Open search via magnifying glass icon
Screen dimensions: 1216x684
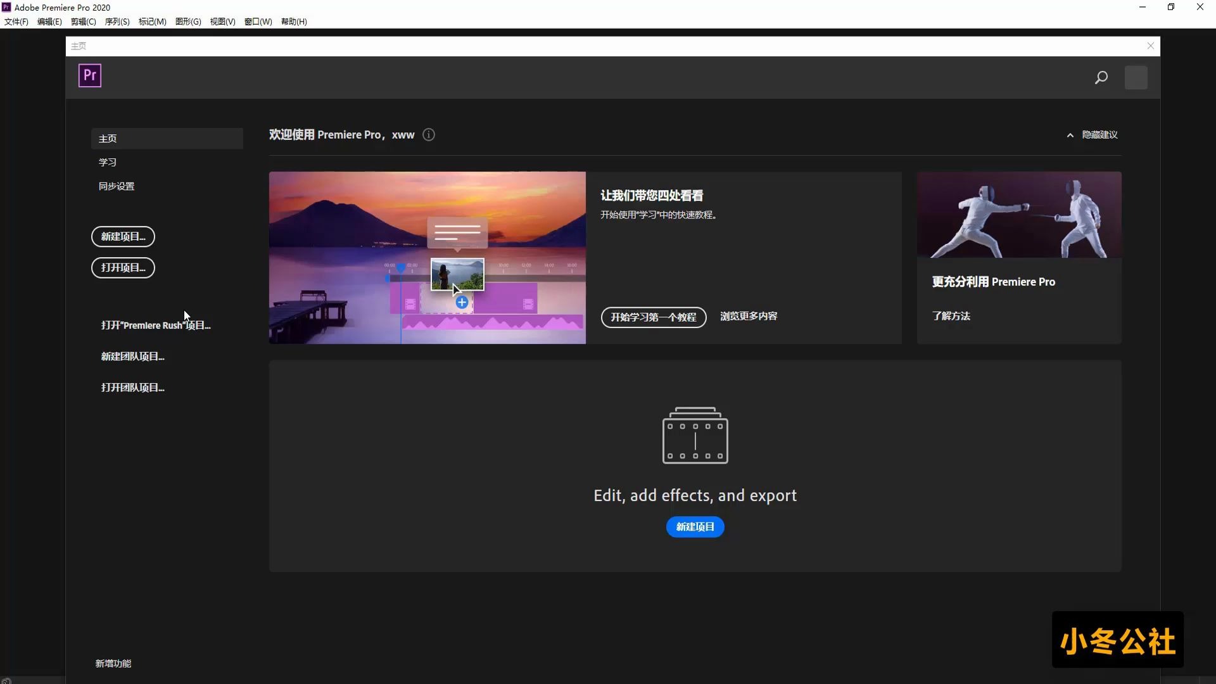click(x=1101, y=77)
